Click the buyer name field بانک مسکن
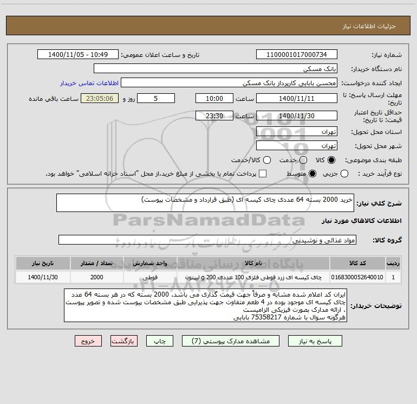Image resolution: width=417 pixels, height=404 pixels. click(x=216, y=69)
